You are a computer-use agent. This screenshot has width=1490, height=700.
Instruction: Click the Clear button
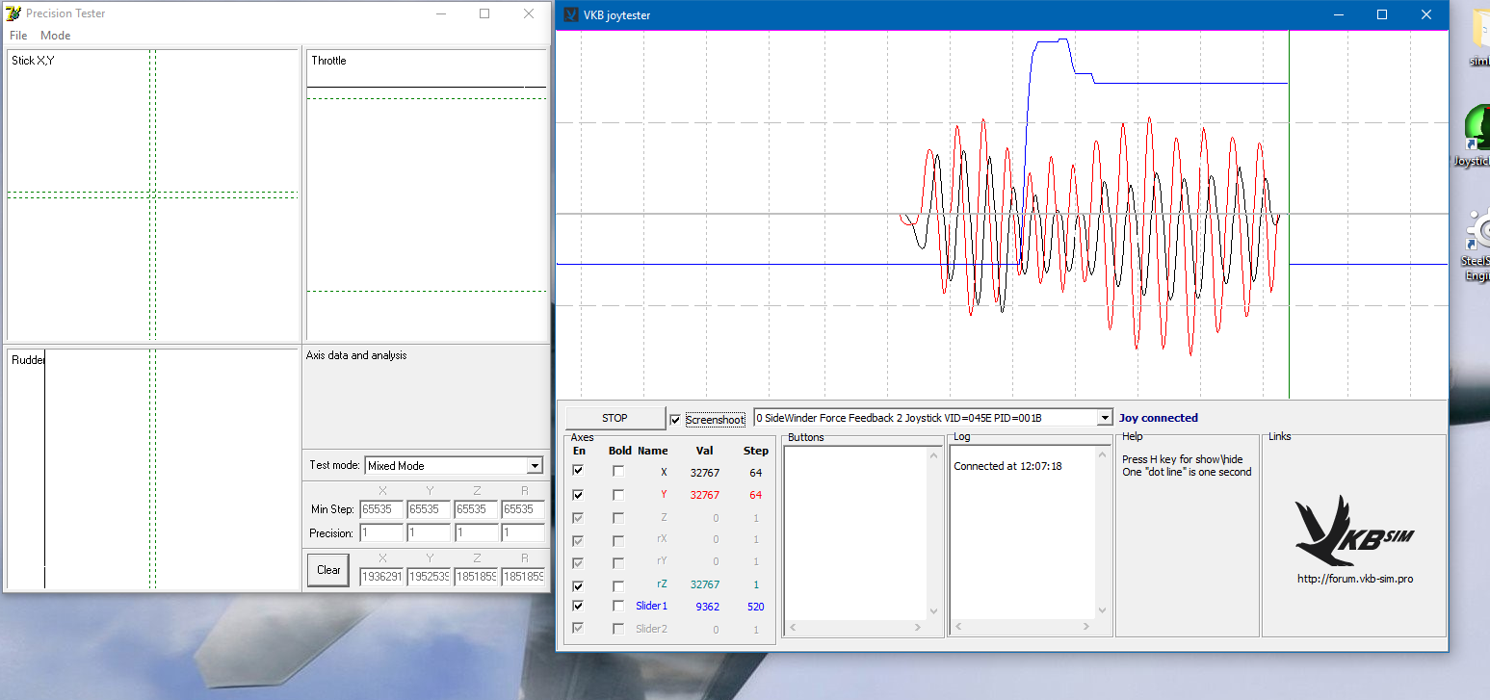click(x=328, y=569)
